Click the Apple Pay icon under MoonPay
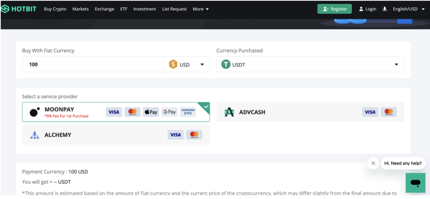 point(151,112)
